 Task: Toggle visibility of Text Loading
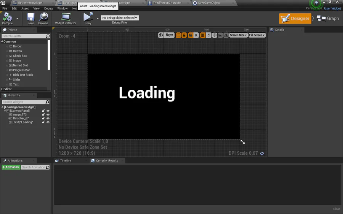48,122
